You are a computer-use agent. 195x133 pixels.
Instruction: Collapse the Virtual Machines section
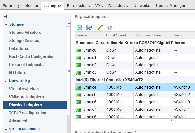click(x=6, y=129)
